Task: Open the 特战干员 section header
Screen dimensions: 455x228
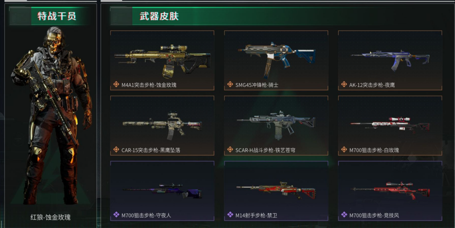Action: 57,16
